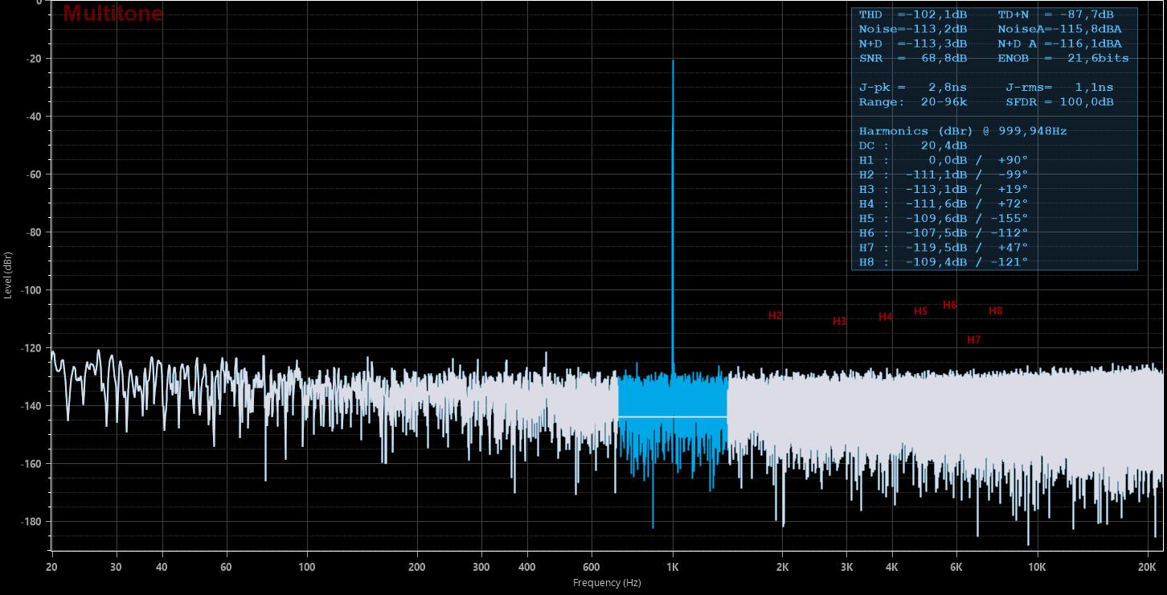Select the 1K tick on frequency axis
1167x595 pixels.
pos(673,567)
